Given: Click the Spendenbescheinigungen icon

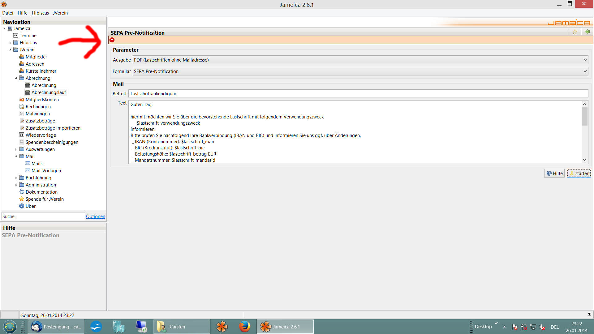Looking at the screenshot, I should click(x=22, y=142).
